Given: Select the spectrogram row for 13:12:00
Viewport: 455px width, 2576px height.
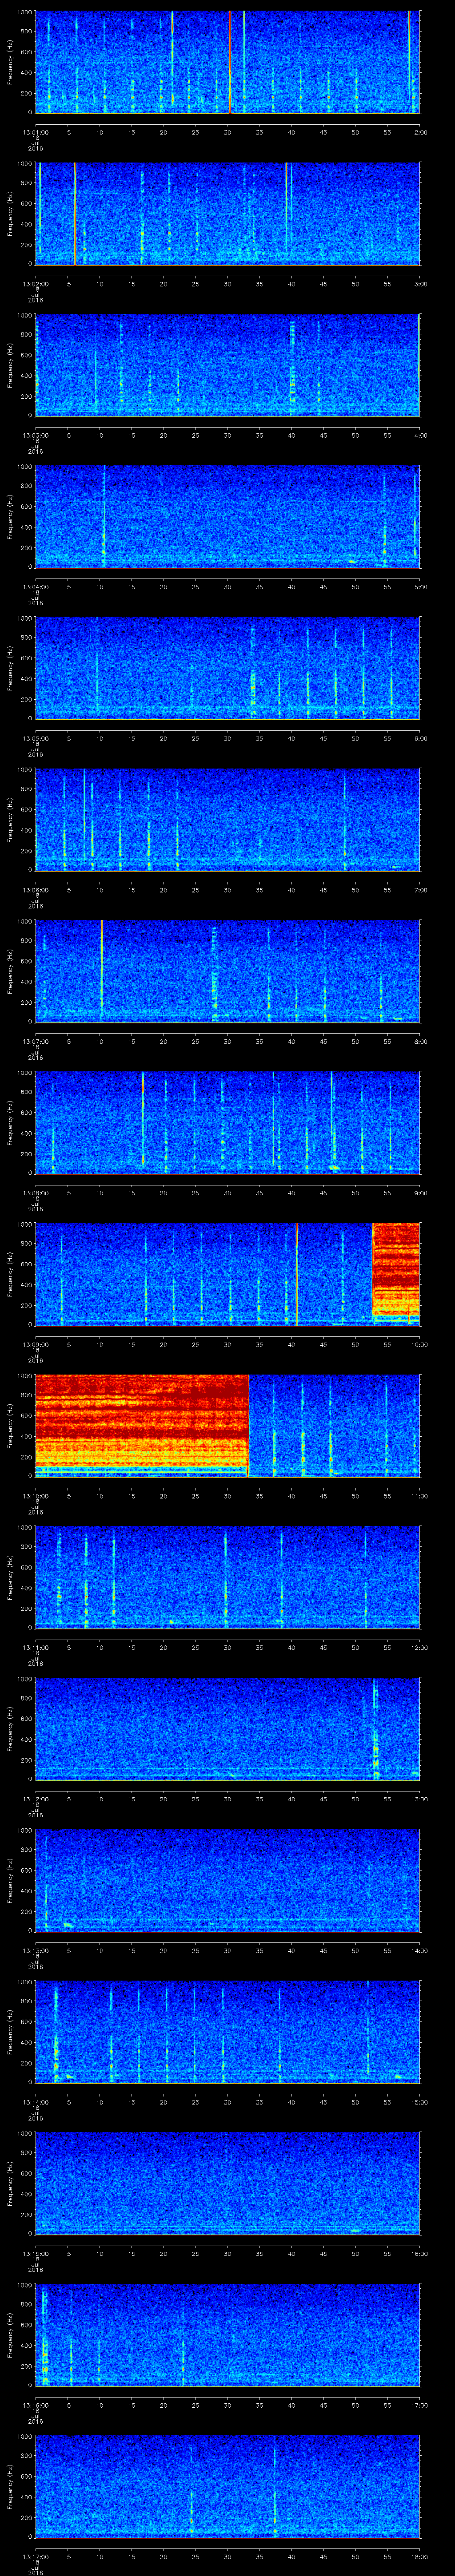Looking at the screenshot, I should (228, 1729).
